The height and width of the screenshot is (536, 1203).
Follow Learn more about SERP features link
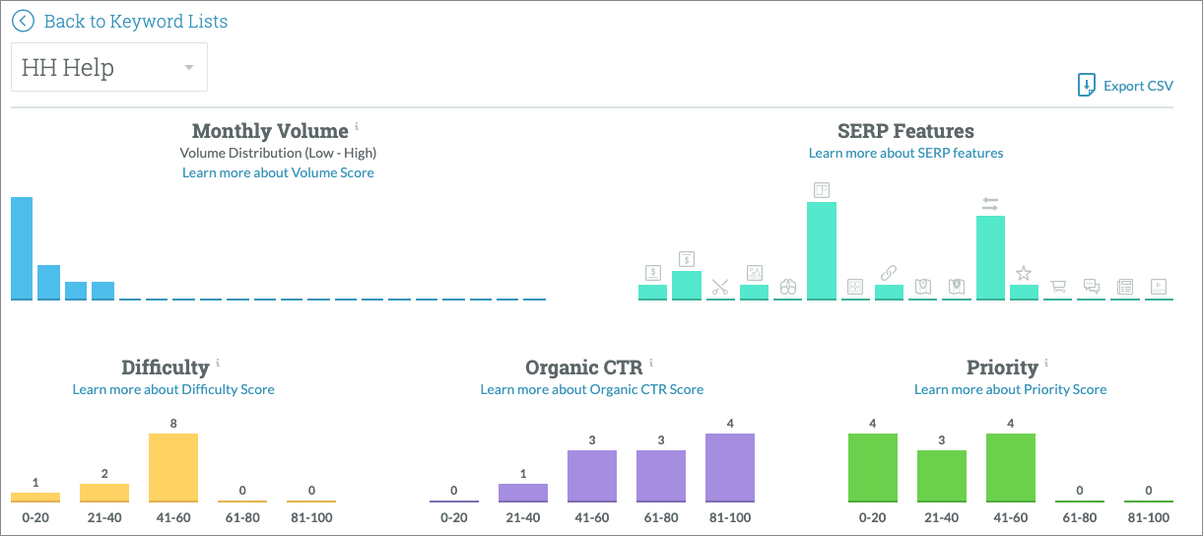click(x=905, y=153)
